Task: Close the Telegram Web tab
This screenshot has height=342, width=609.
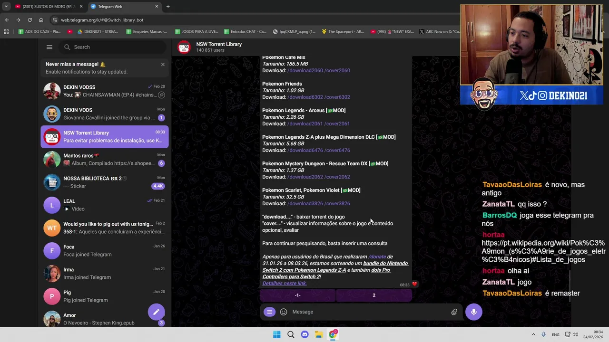Action: click(157, 6)
